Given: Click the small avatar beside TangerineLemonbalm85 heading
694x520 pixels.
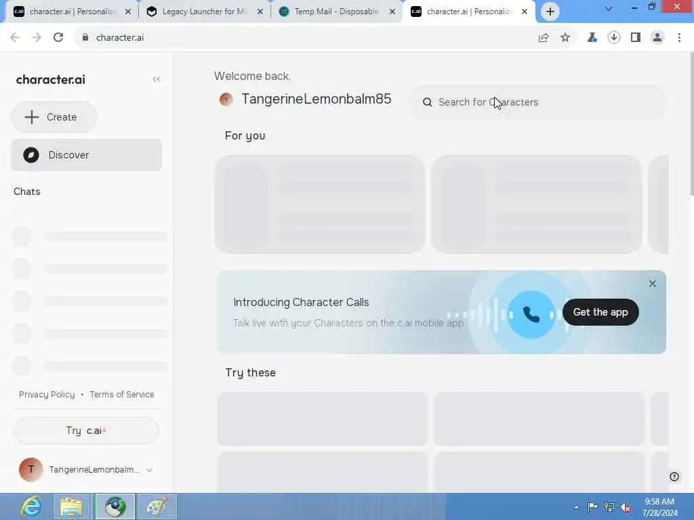Looking at the screenshot, I should [226, 100].
